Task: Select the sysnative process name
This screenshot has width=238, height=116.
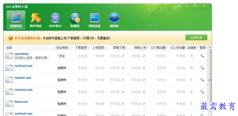Action: coord(22,54)
